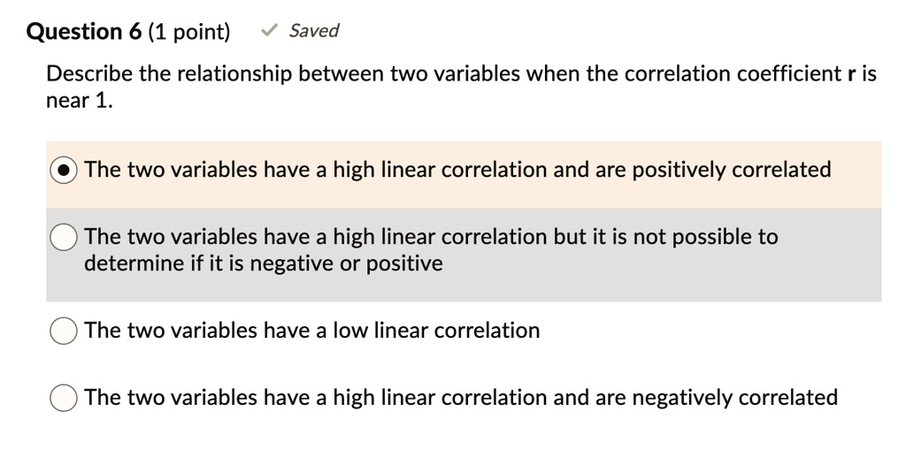Click the 'not possible to determine' answer text

431,249
